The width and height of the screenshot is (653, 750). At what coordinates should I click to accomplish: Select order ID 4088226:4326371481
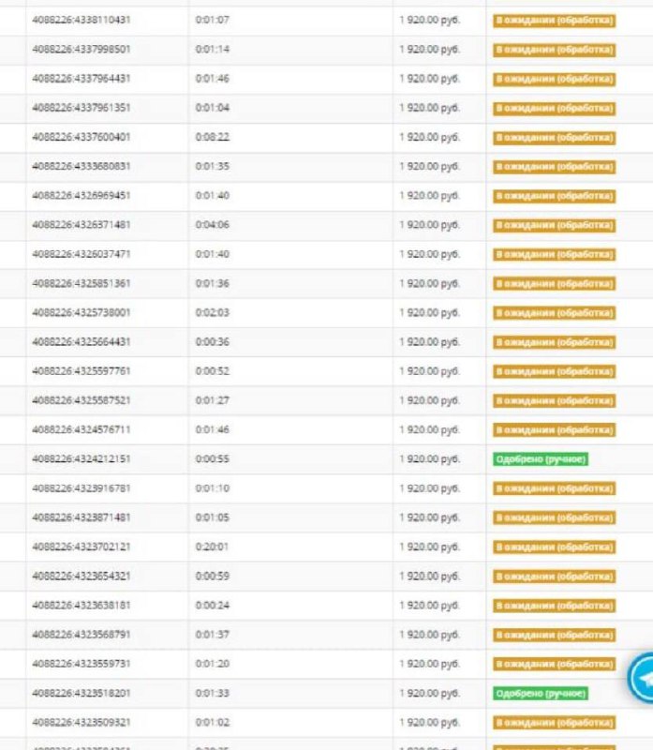(x=82, y=225)
